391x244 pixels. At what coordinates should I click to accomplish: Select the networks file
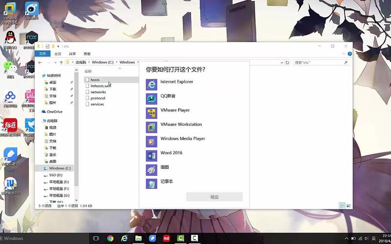(x=98, y=92)
